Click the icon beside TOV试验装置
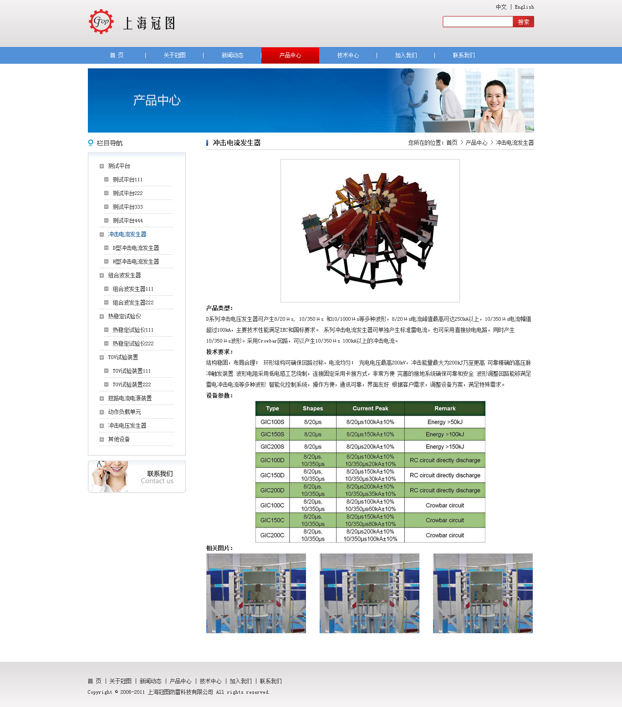This screenshot has width=622, height=707. pos(102,358)
